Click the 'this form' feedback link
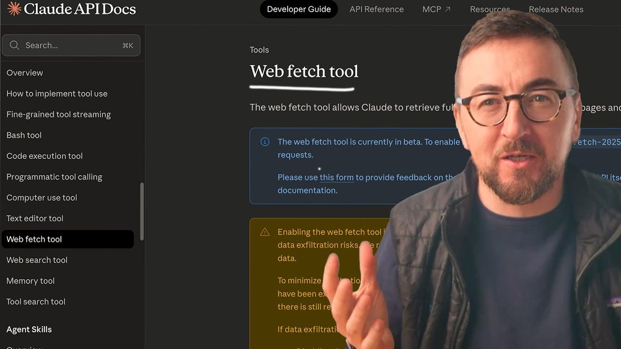Image resolution: width=621 pixels, height=349 pixels. coord(337,177)
